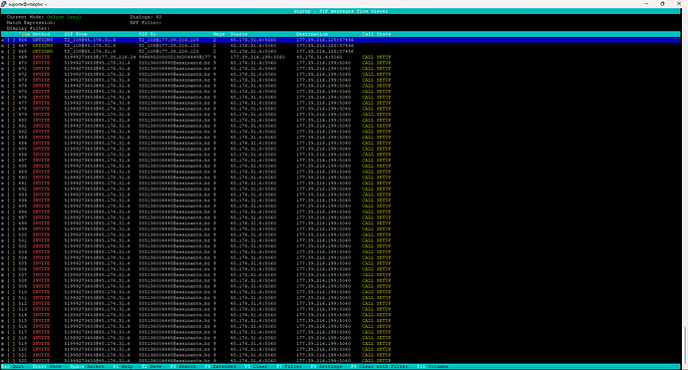Tick the selection box of row 466
This screenshot has width=688, height=370.
coord(11,40)
